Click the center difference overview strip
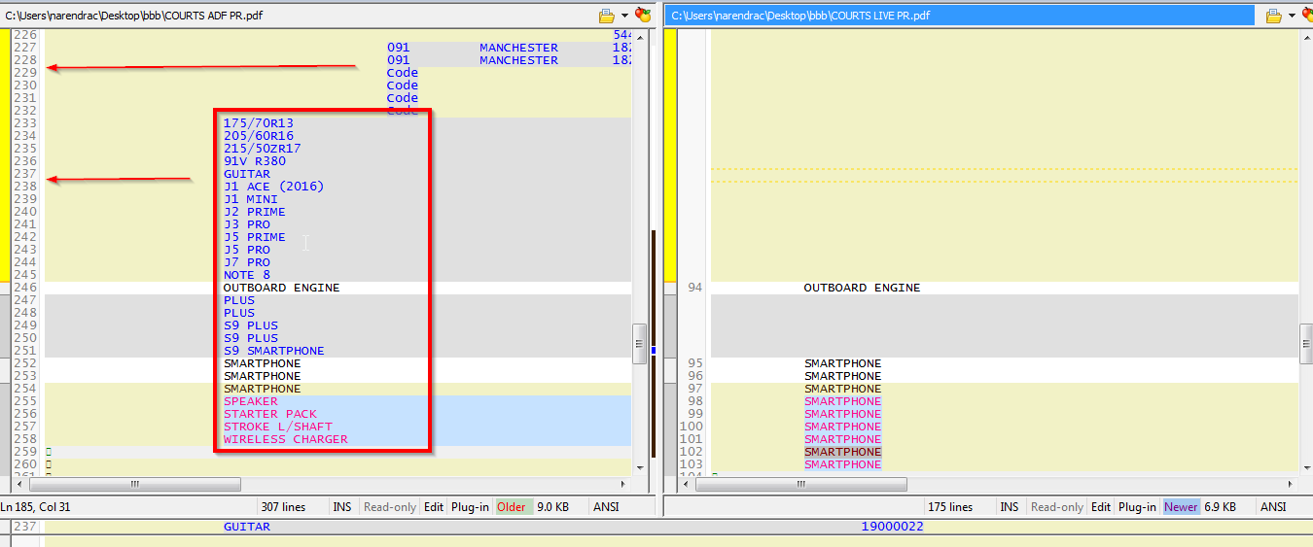1313x547 pixels. (x=655, y=253)
